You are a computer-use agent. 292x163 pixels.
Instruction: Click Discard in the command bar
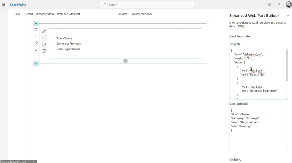pos(28,14)
